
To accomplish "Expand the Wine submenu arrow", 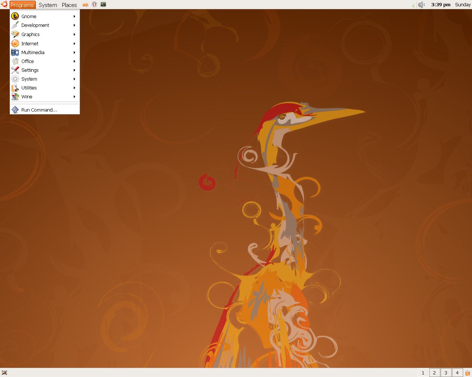I will pyautogui.click(x=74, y=96).
